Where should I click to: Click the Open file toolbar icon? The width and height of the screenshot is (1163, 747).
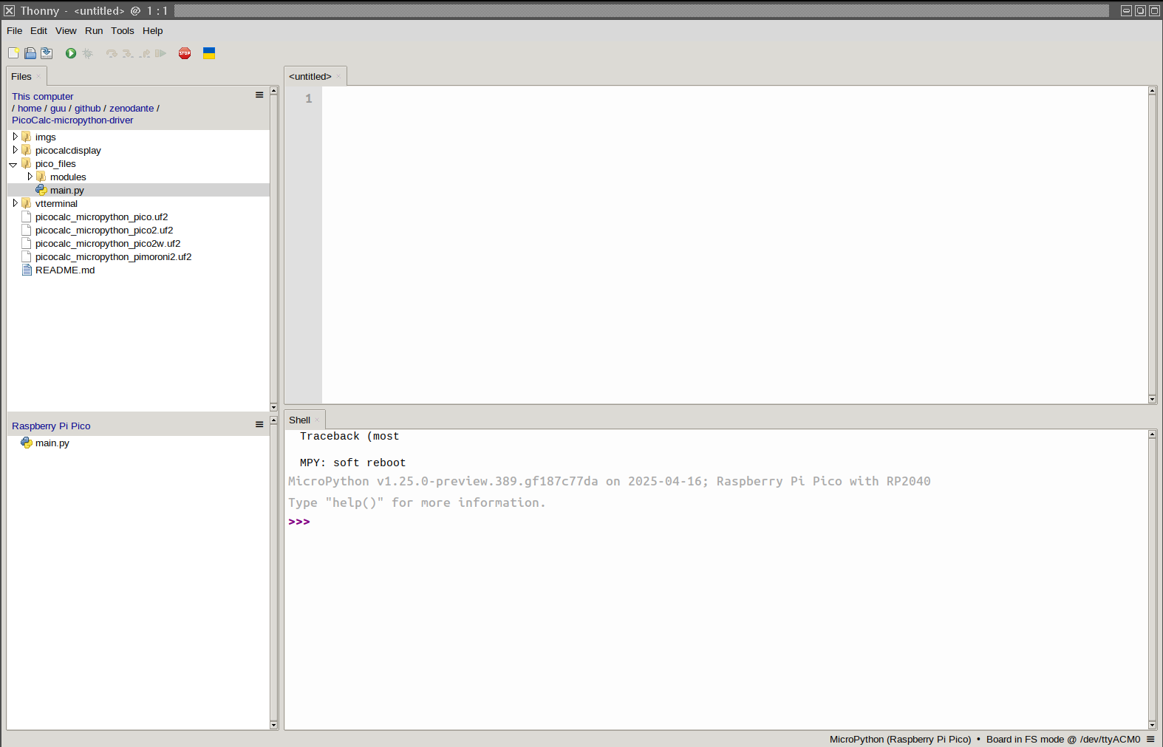point(30,53)
